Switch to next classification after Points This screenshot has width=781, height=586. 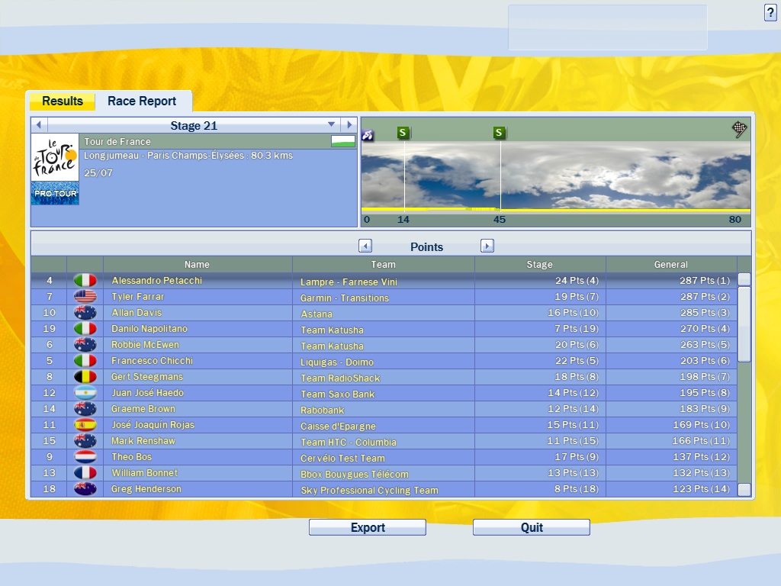[487, 246]
